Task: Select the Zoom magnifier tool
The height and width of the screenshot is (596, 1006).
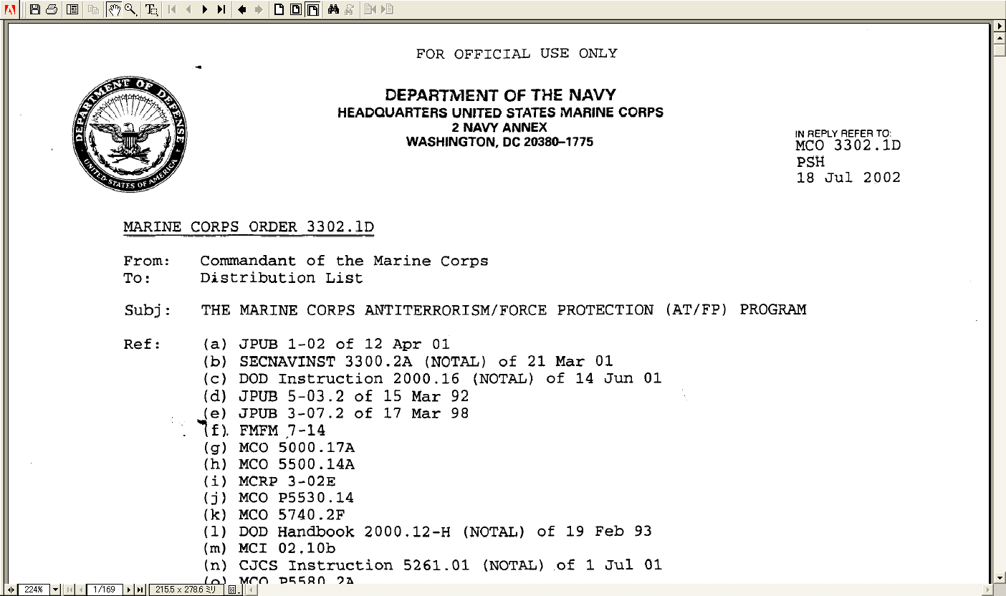Action: (x=130, y=9)
